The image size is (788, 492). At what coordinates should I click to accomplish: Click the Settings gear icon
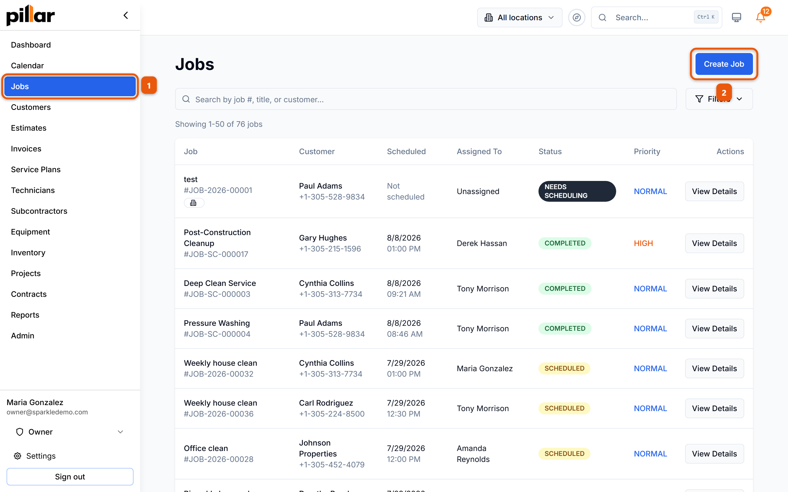18,456
